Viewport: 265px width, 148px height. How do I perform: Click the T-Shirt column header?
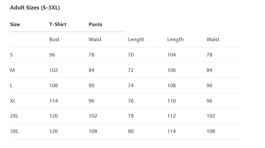tap(58, 25)
